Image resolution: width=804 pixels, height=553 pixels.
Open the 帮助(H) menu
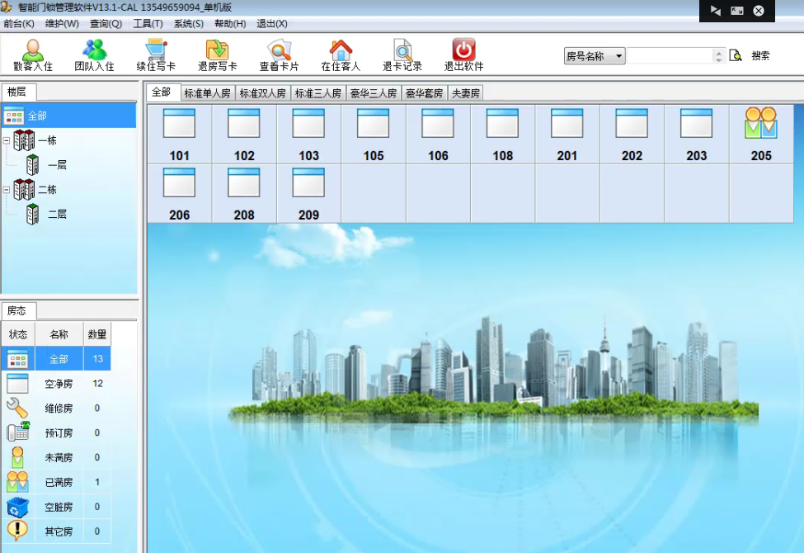click(230, 24)
